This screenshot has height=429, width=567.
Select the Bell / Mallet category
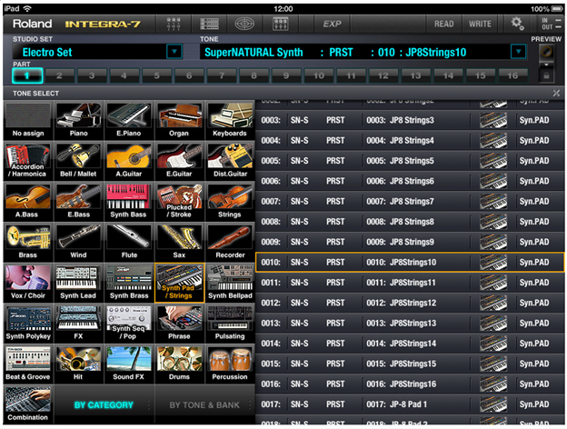click(78, 161)
